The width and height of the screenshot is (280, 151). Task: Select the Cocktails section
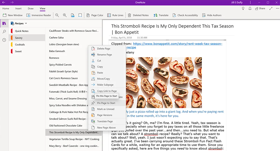click(x=27, y=45)
